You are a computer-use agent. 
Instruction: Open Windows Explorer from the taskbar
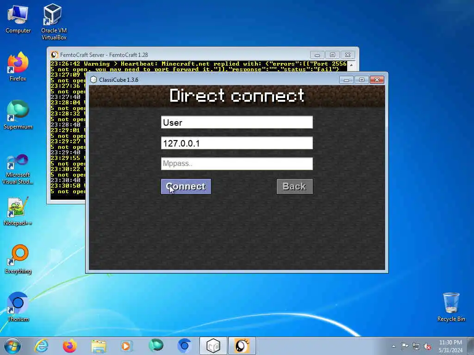(98, 346)
